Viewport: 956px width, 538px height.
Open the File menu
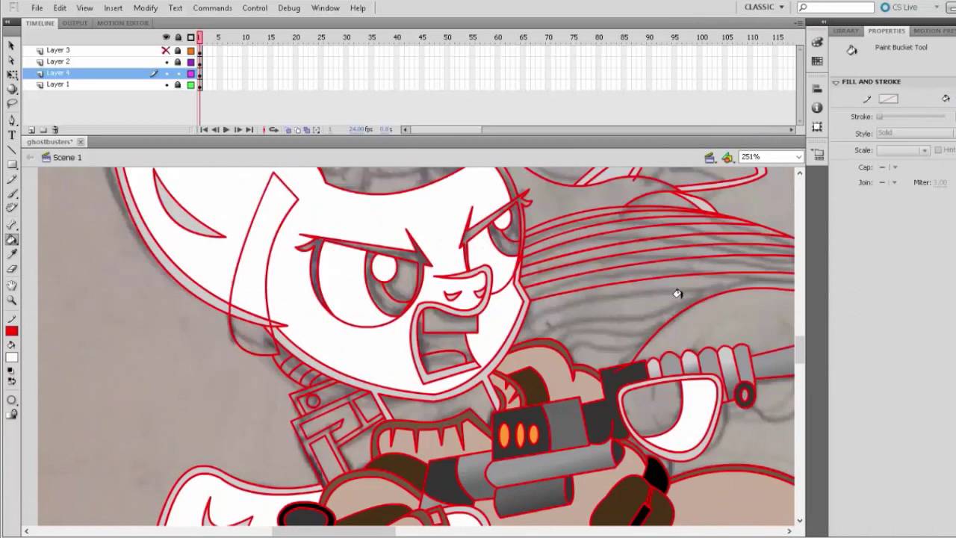tap(37, 8)
